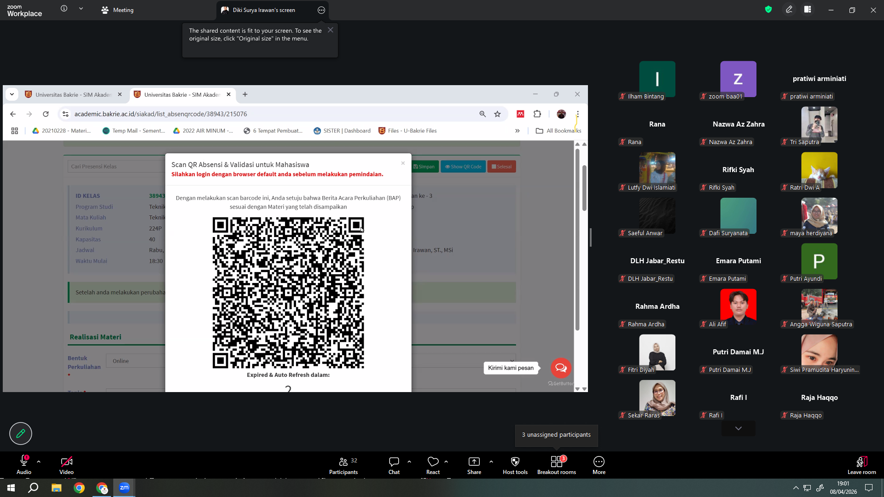
Task: Open the More options menu
Action: tap(599, 465)
